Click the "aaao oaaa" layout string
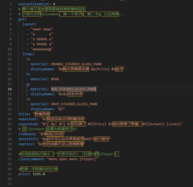This screenshot has width=193, height=187. click(42, 29)
